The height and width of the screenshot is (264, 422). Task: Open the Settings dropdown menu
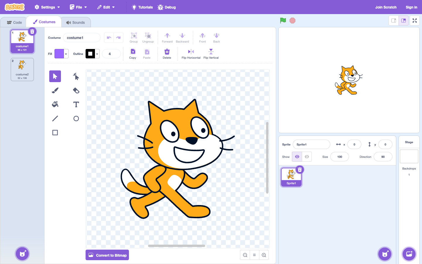[x=47, y=7]
